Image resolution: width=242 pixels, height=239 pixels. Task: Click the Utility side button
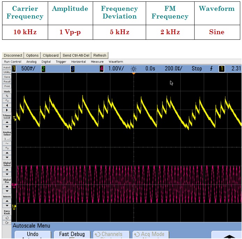[7, 72]
